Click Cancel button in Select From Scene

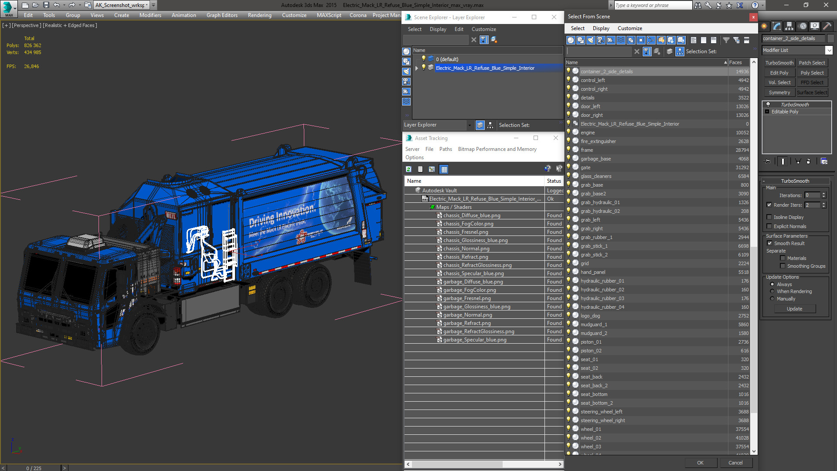click(735, 463)
